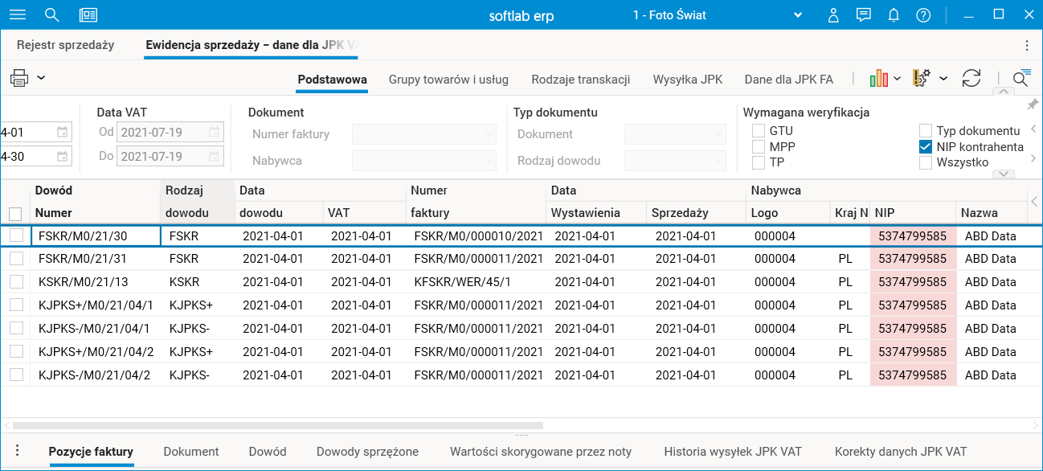1043x471 pixels.
Task: Select the Wysyłka JPK tab
Action: click(688, 80)
